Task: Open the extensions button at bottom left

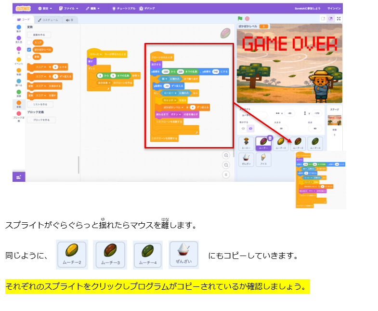Action: (19, 177)
